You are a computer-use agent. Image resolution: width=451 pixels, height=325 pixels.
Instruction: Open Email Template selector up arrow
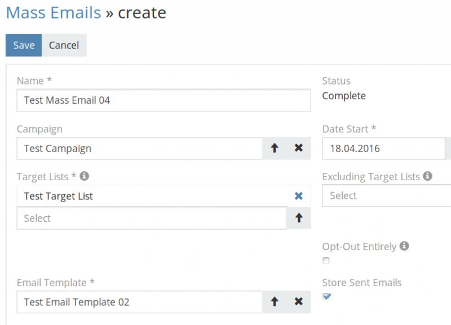tap(275, 302)
